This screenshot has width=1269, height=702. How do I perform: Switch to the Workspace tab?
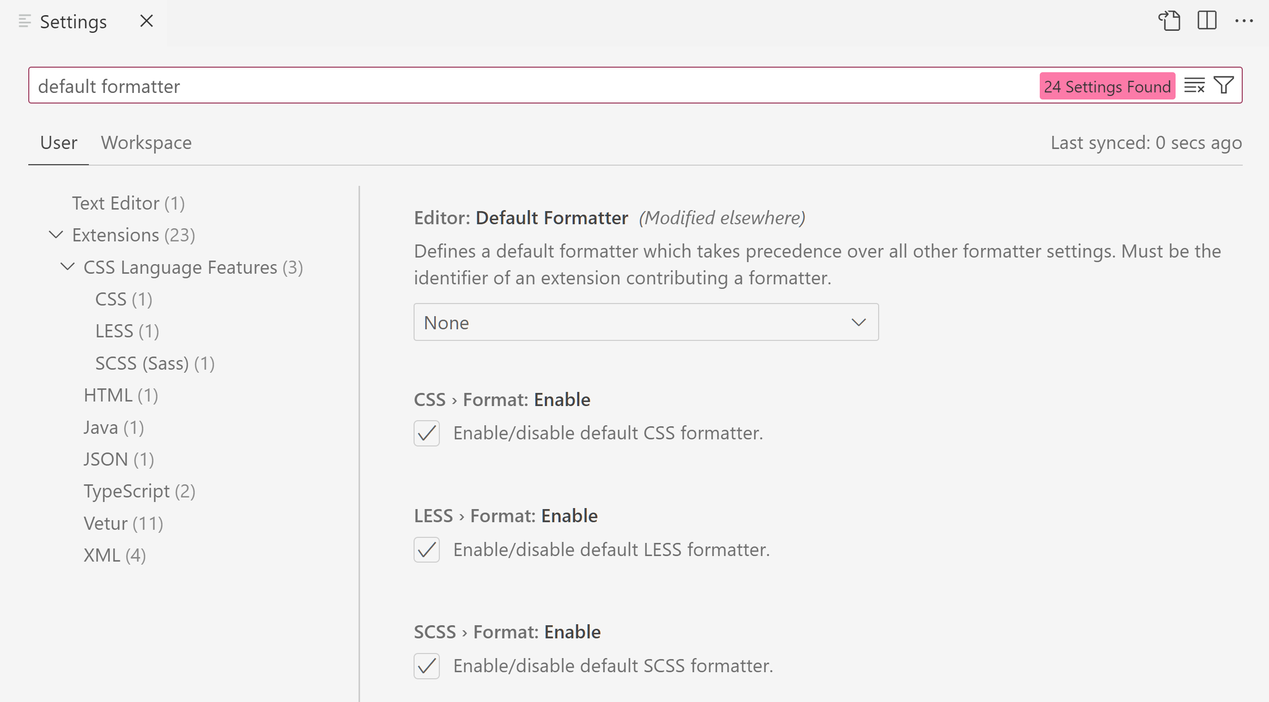146,142
